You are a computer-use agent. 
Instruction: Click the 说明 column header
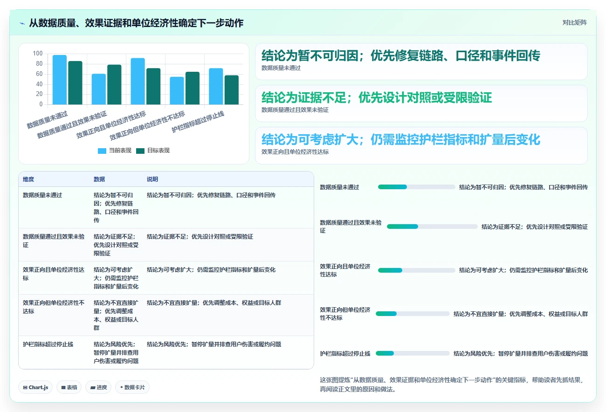click(152, 179)
